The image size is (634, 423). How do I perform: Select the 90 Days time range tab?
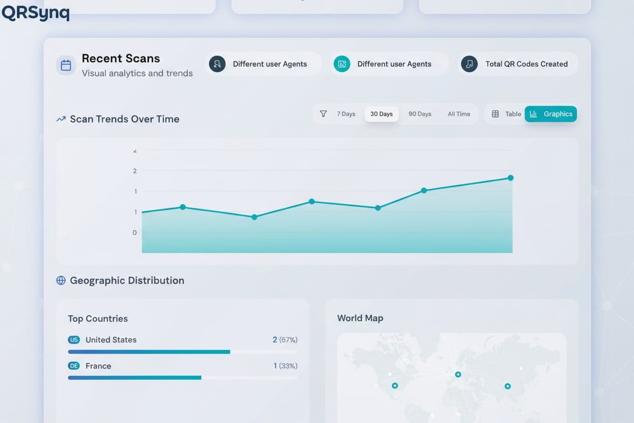(420, 114)
